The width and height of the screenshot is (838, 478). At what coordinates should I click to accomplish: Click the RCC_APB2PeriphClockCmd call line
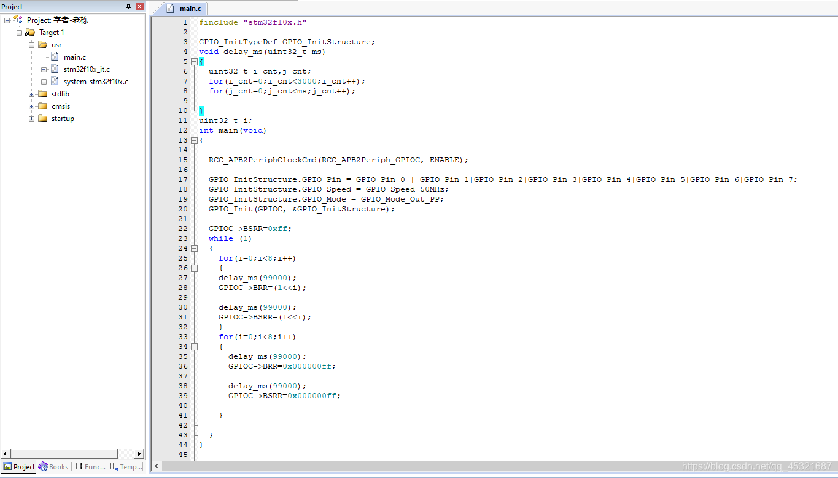338,160
